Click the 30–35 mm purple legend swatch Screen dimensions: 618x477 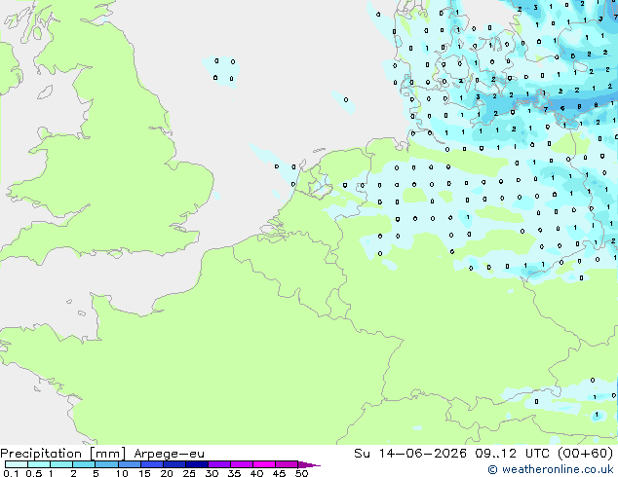(x=219, y=464)
